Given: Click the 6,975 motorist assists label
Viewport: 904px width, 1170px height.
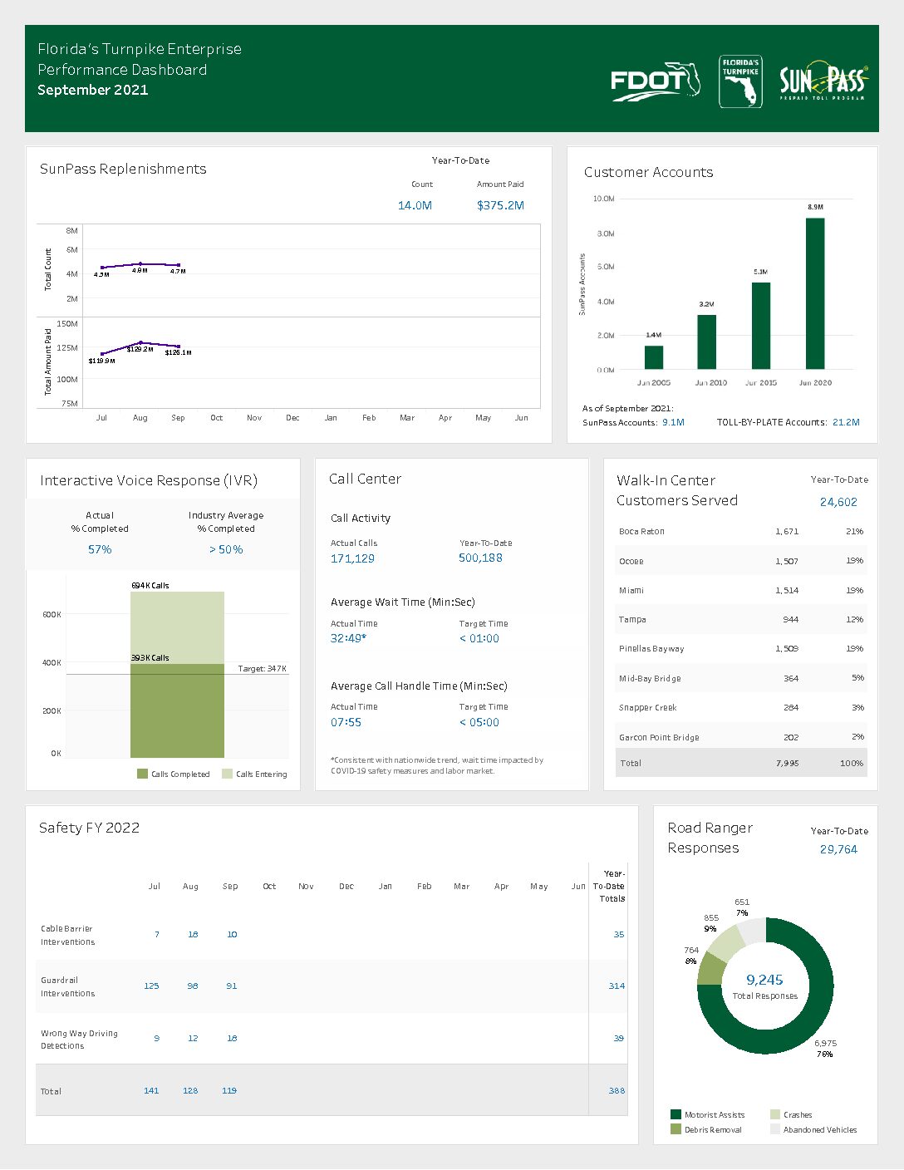Looking at the screenshot, I should [825, 1043].
